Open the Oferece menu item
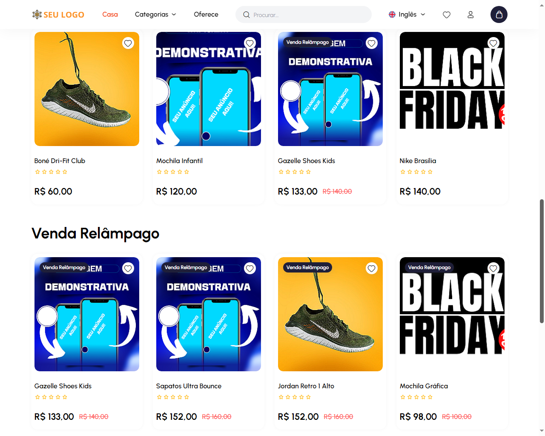Viewport: 545px width, 436px height. [206, 14]
